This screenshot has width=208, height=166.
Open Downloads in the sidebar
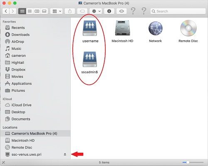(35, 34)
